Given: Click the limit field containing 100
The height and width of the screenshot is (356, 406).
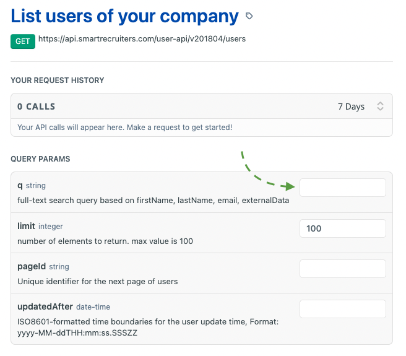Looking at the screenshot, I should click(x=343, y=228).
